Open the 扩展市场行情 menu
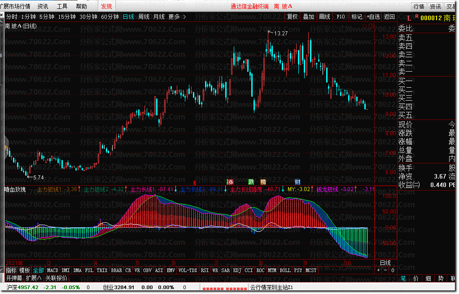 pyautogui.click(x=15, y=6)
